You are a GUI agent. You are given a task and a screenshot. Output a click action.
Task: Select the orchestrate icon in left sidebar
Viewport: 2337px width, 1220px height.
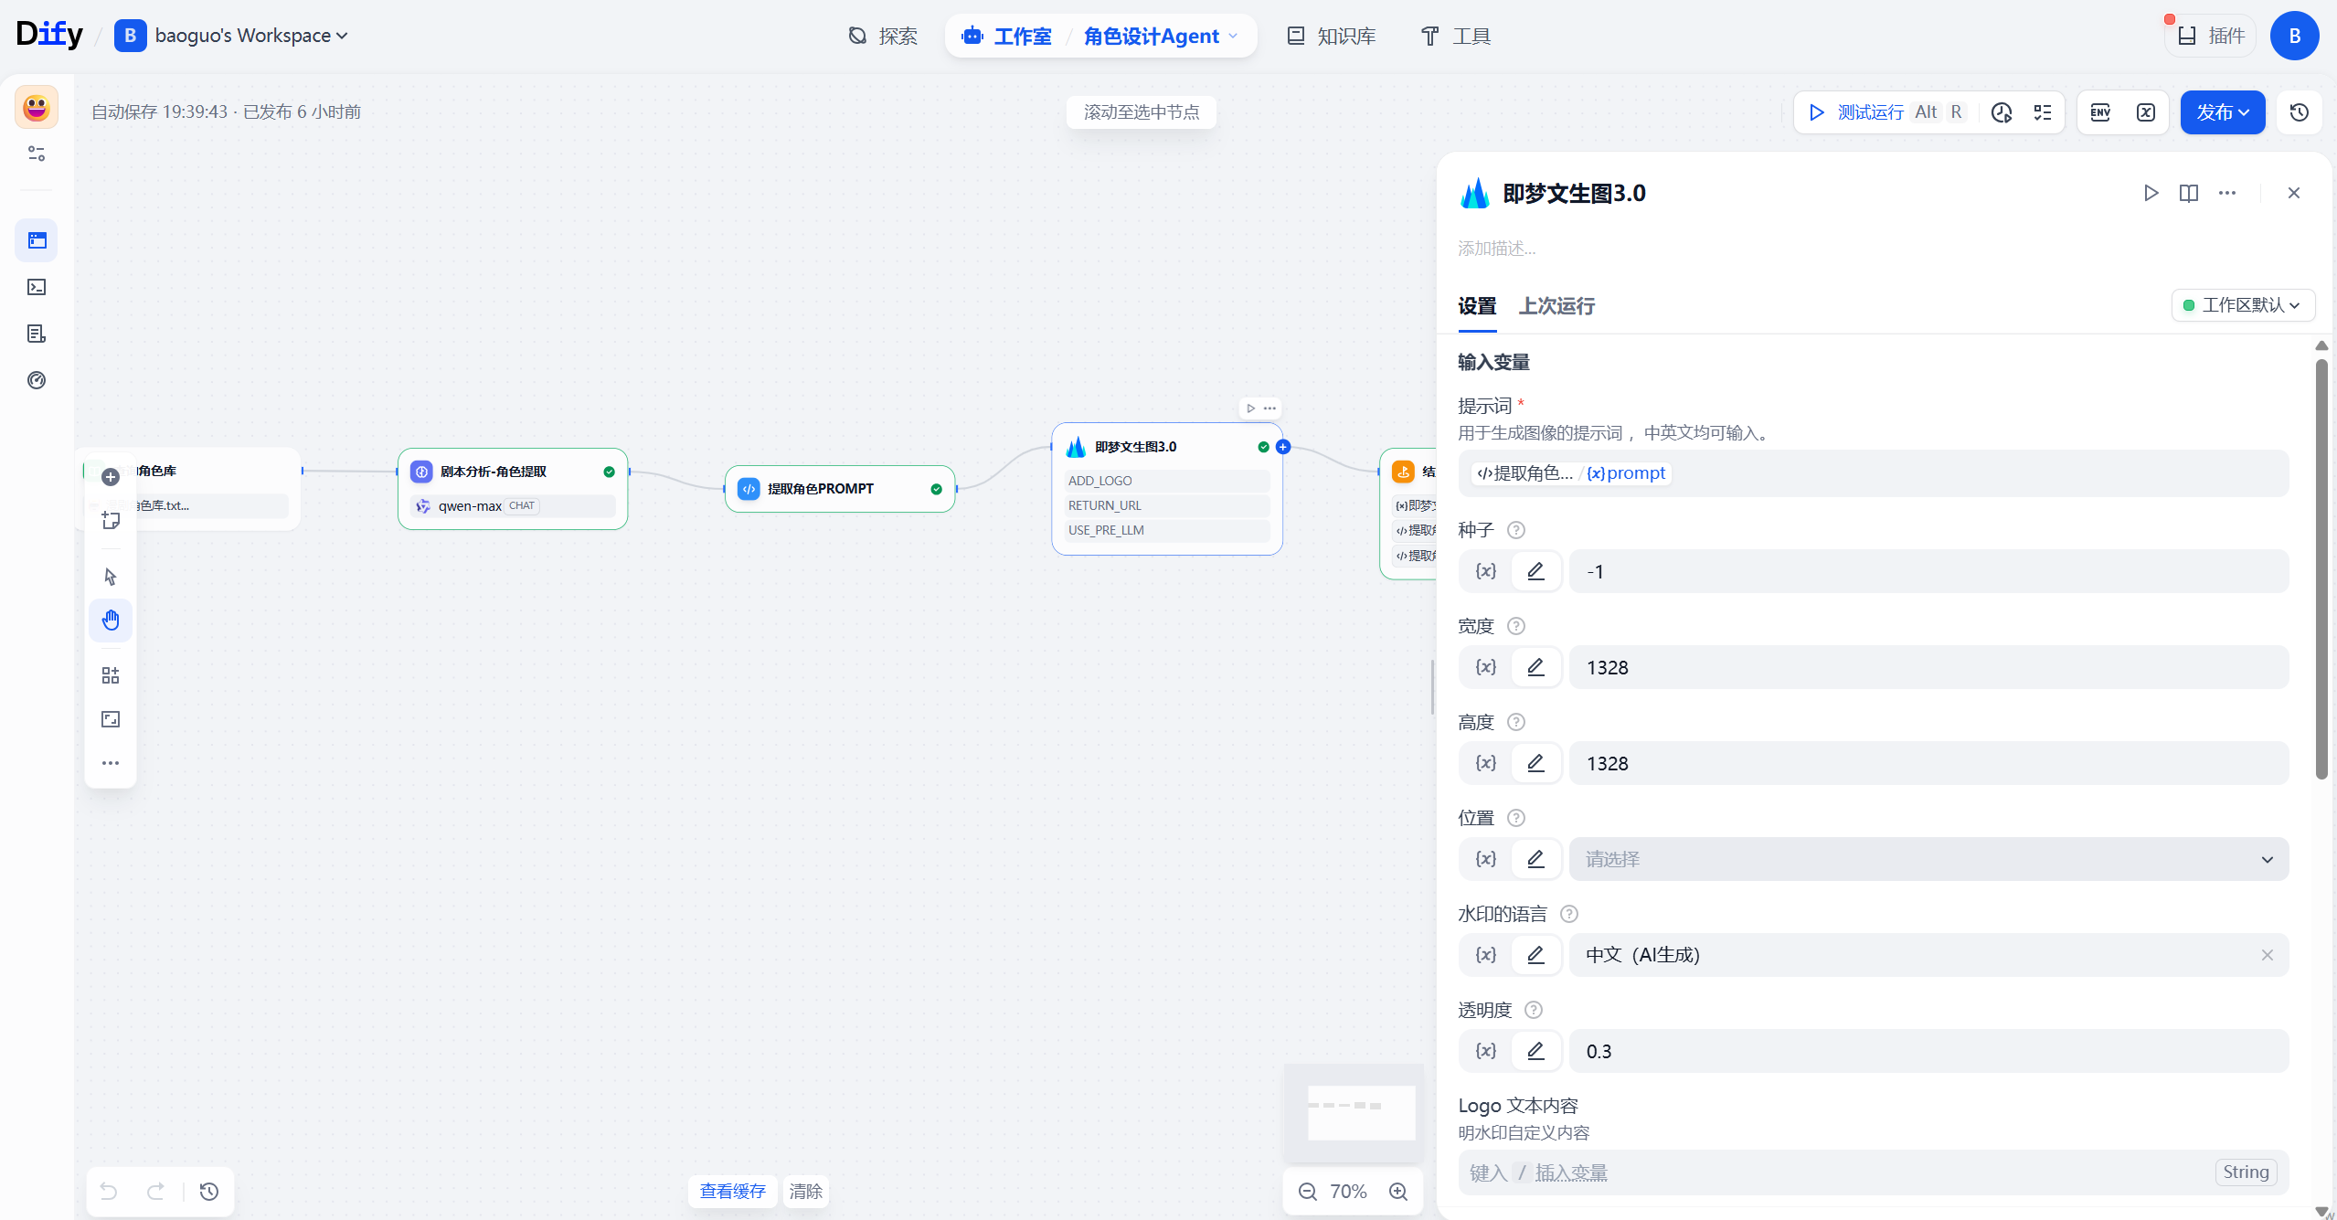tap(37, 240)
